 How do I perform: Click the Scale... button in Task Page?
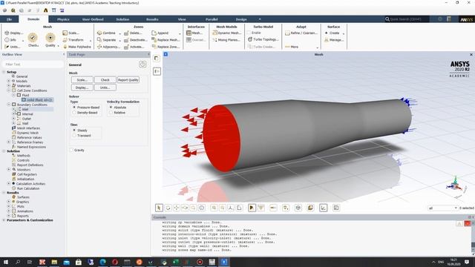[82, 80]
